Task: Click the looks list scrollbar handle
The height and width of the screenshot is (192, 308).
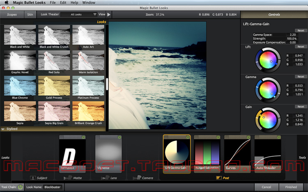Action: point(107,84)
